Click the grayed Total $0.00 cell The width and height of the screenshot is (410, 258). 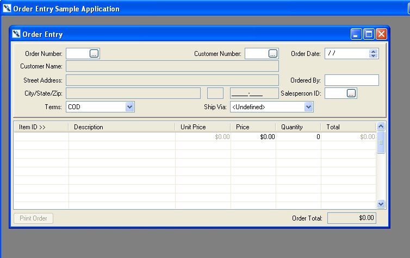[349, 137]
